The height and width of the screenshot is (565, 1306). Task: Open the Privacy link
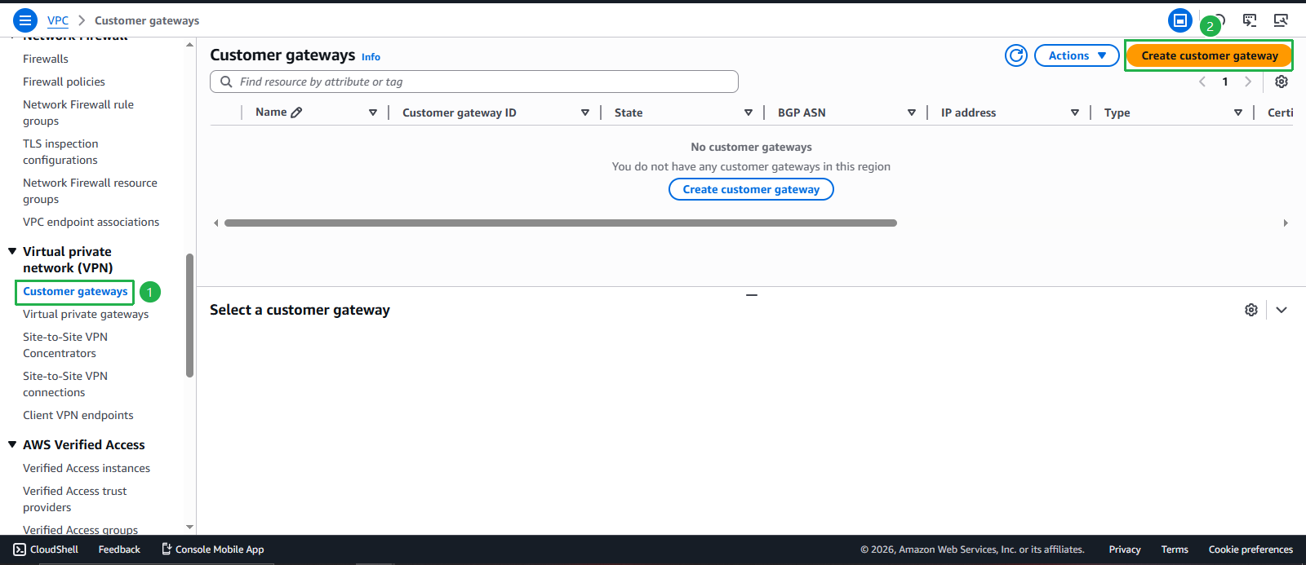pyautogui.click(x=1124, y=550)
